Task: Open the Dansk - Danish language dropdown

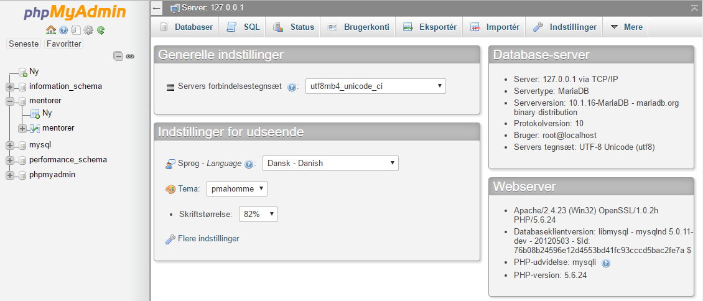Action: point(330,163)
